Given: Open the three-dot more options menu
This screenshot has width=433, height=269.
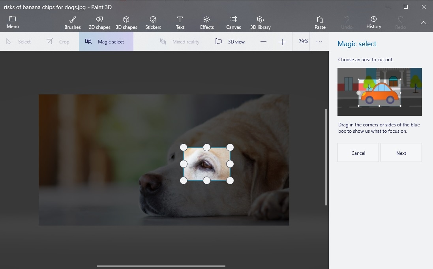Looking at the screenshot, I should [319, 42].
